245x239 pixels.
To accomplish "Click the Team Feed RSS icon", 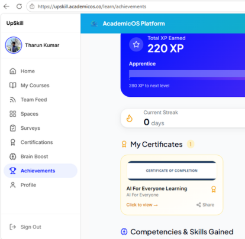I will pos(13,100).
